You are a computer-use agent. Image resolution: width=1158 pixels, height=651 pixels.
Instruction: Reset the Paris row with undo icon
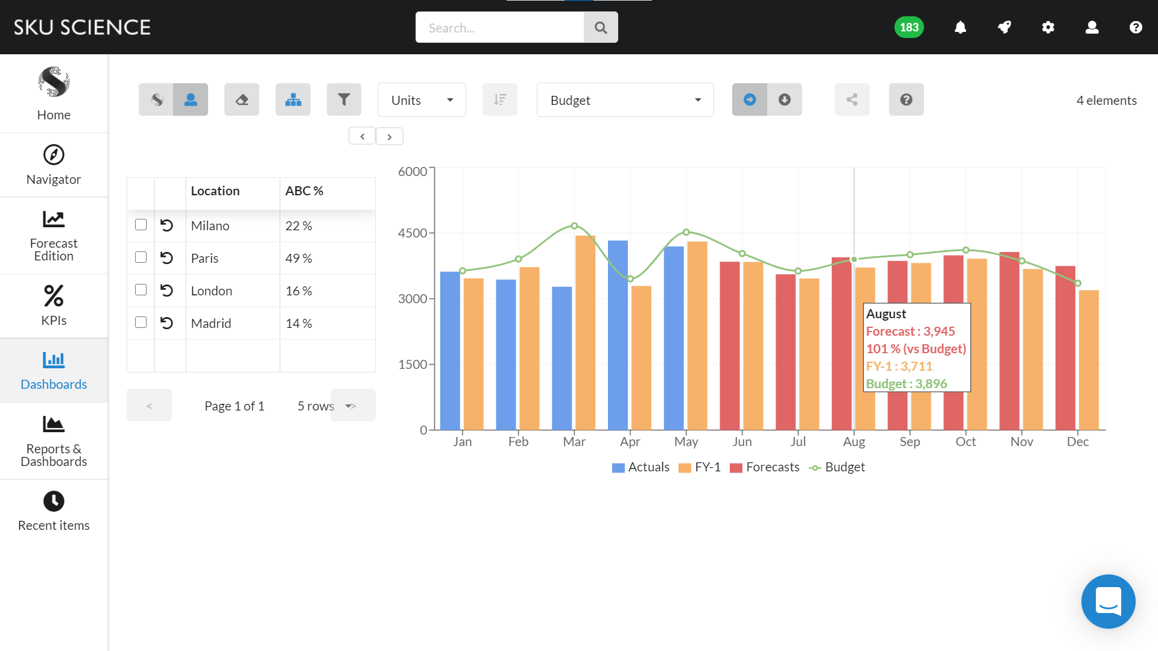167,258
